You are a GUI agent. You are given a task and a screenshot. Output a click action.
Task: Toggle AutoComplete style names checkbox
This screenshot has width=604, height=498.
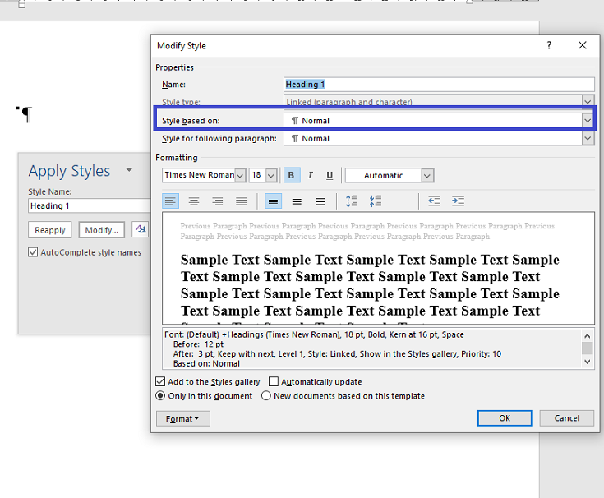[x=33, y=252]
